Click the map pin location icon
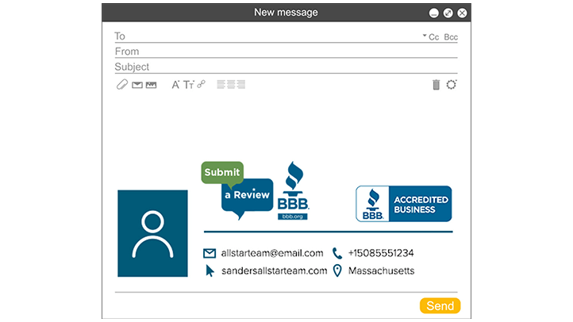This screenshot has height=322, width=573. tap(337, 271)
